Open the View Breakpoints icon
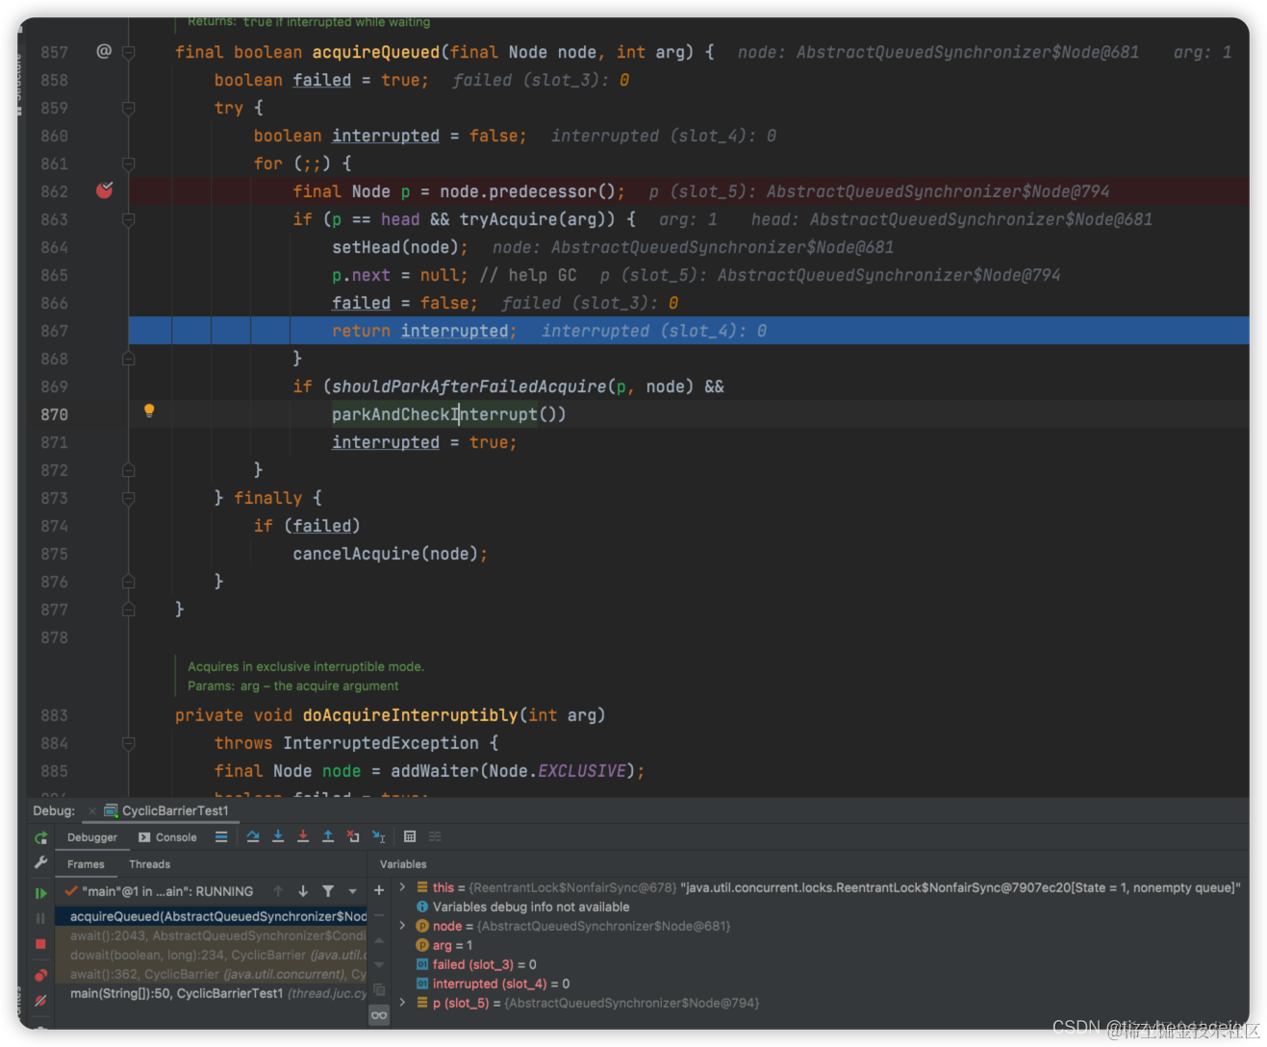 (x=40, y=975)
